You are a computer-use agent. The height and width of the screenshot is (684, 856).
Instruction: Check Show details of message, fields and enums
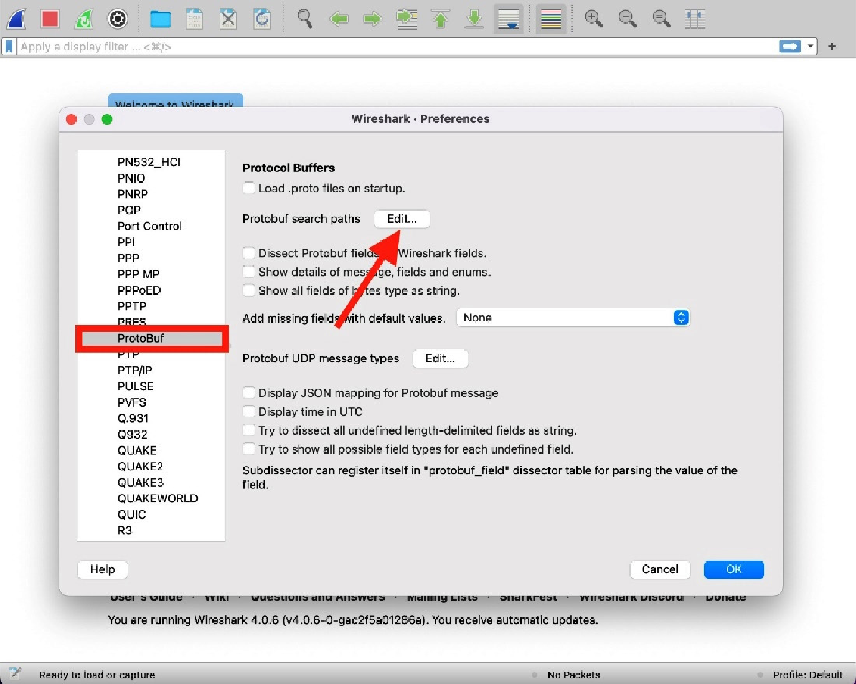pos(248,272)
